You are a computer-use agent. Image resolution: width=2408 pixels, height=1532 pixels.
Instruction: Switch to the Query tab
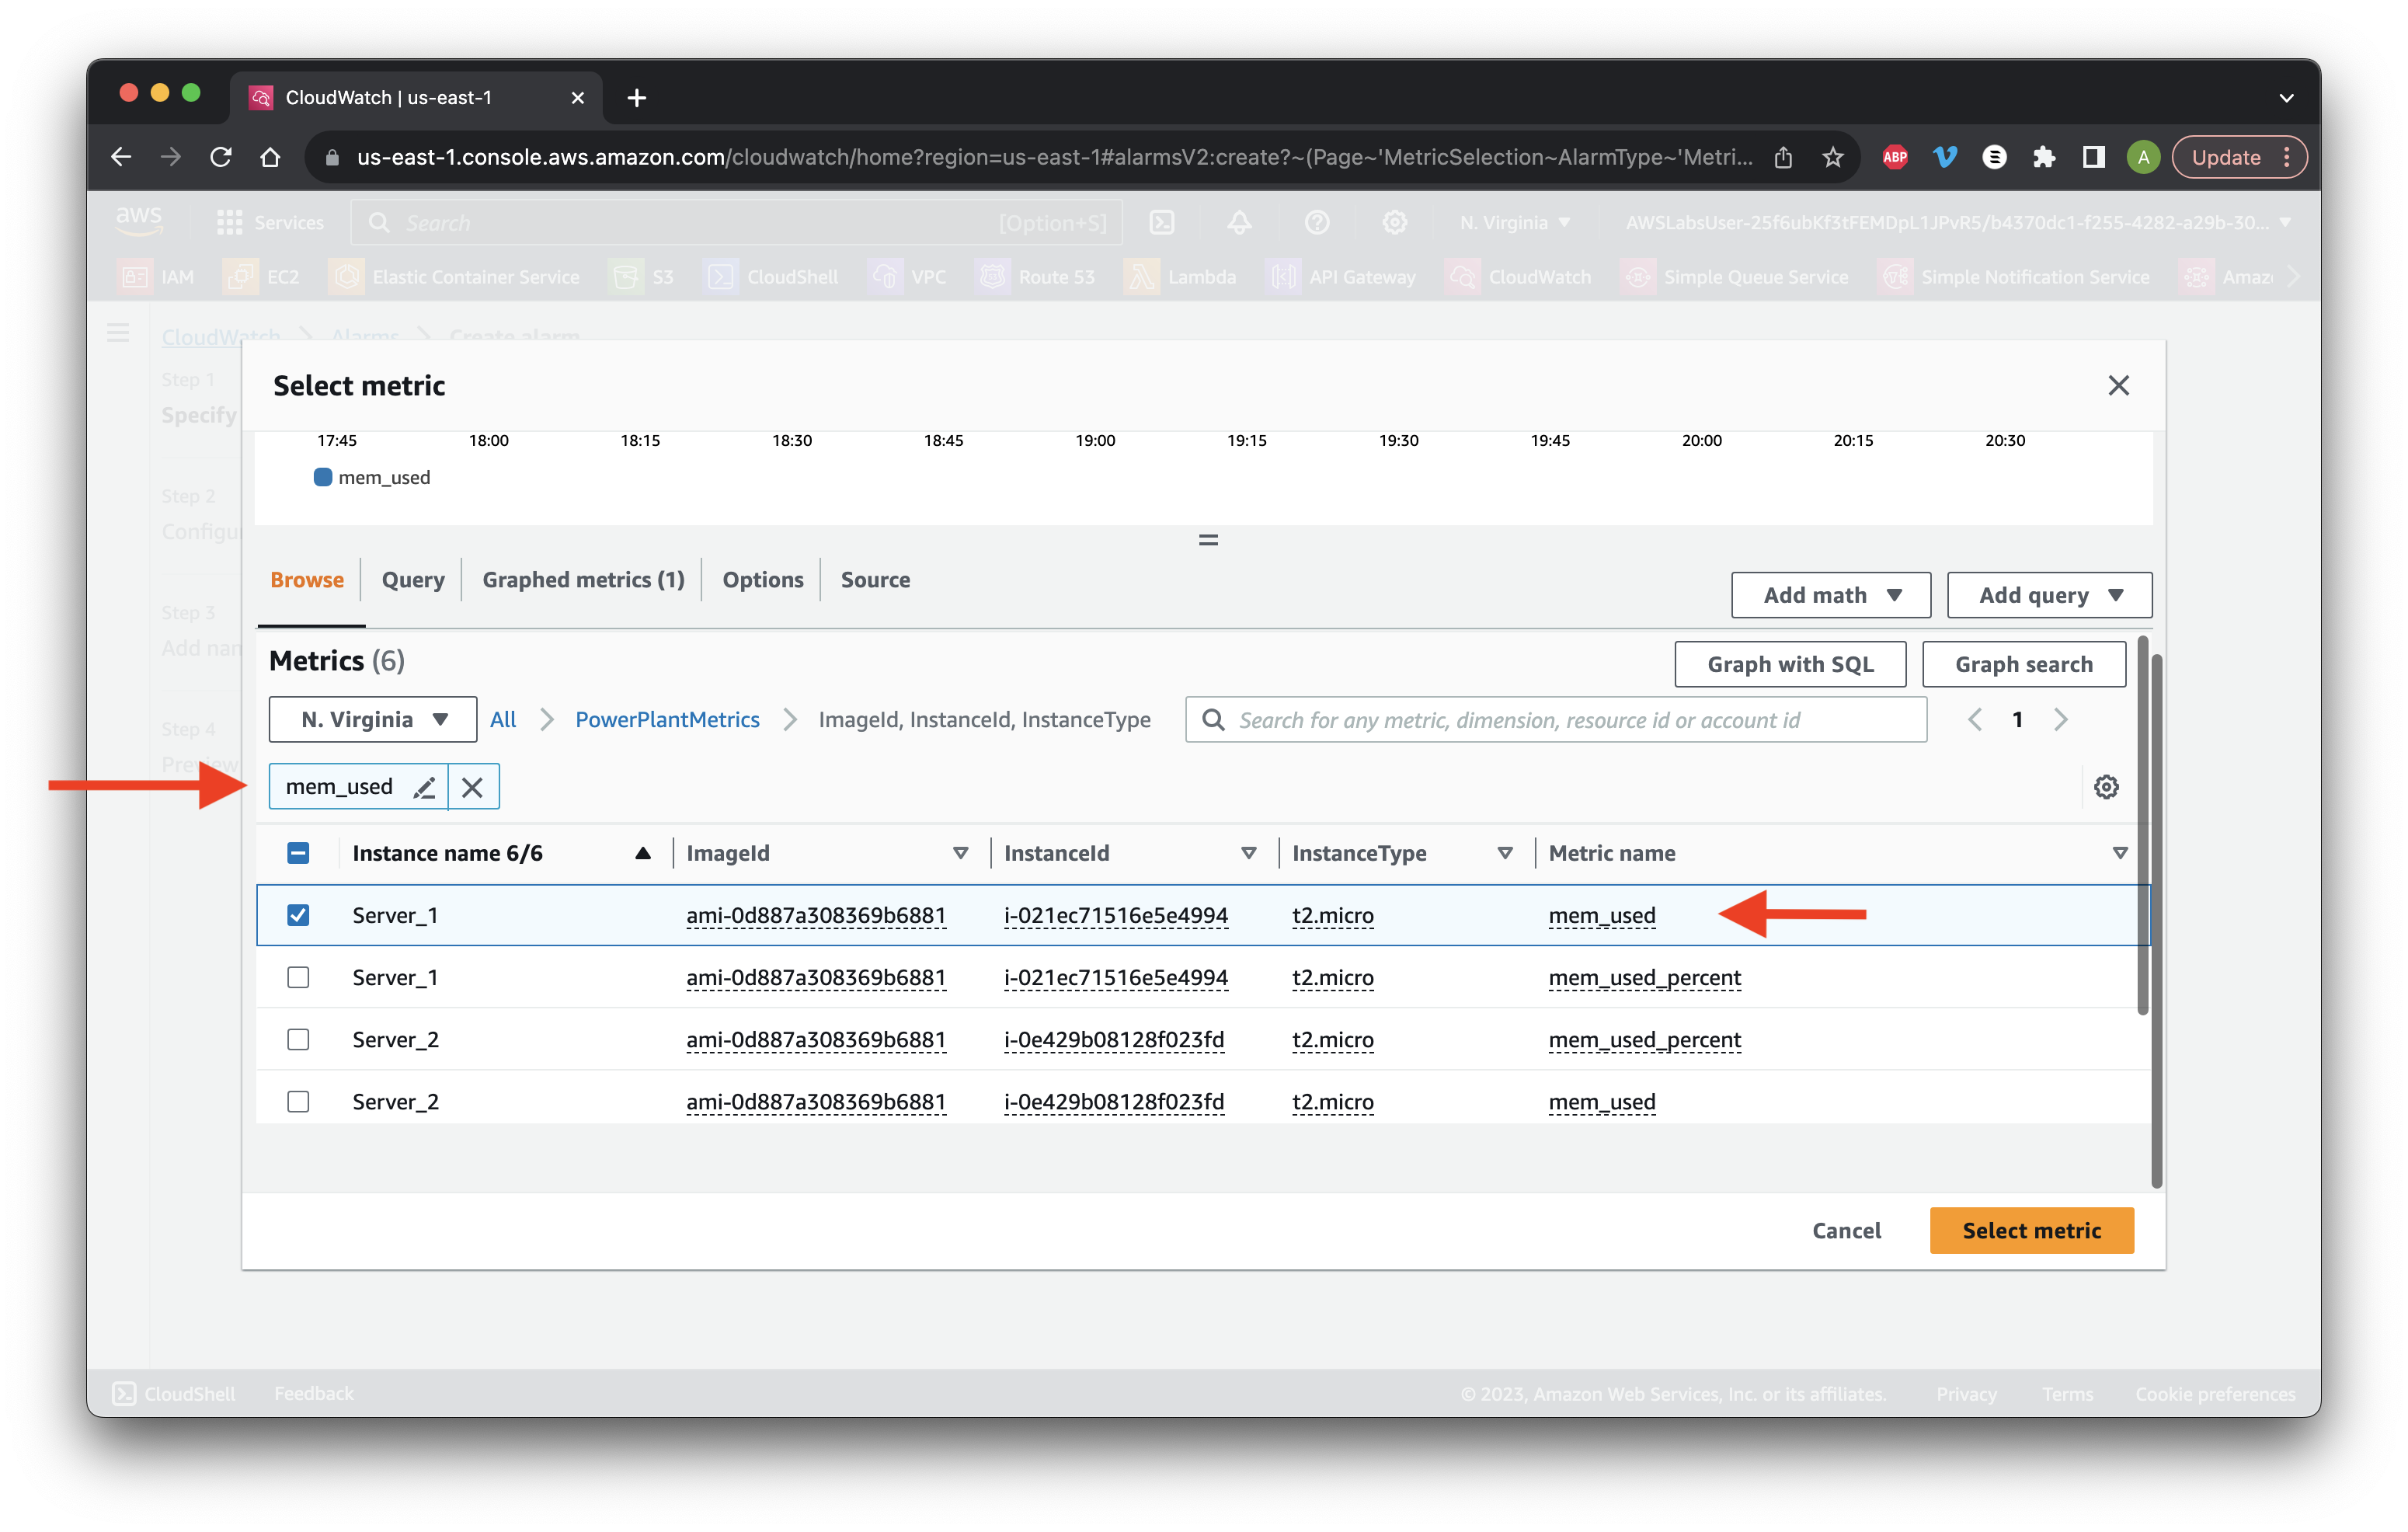point(413,580)
